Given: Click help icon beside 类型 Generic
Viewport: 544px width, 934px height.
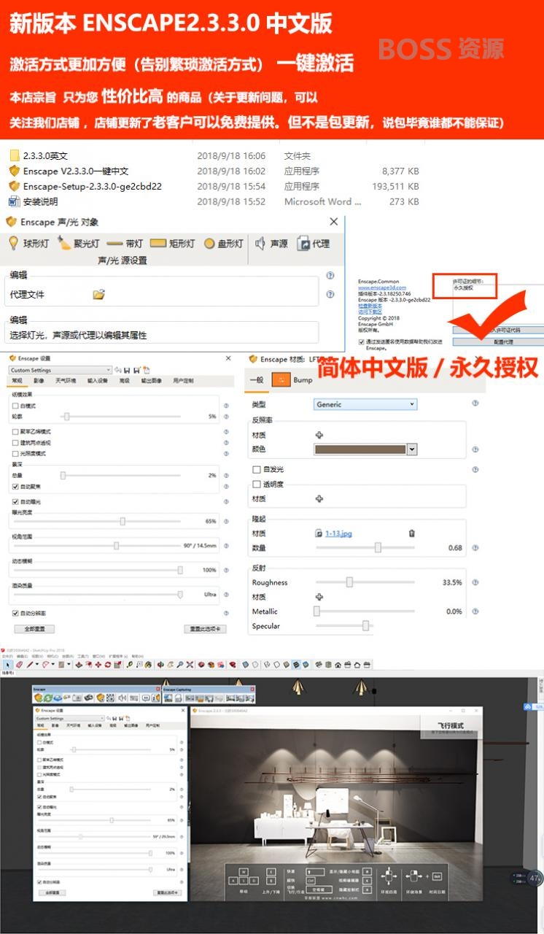Looking at the screenshot, I should tap(475, 404).
